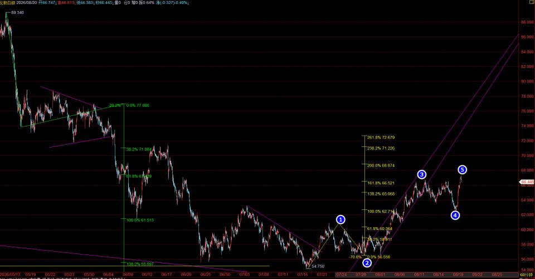Select the yellow Fibonacci level 161.8% 66.521
Image resolution: width=535 pixels, height=279 pixels.
381,183
